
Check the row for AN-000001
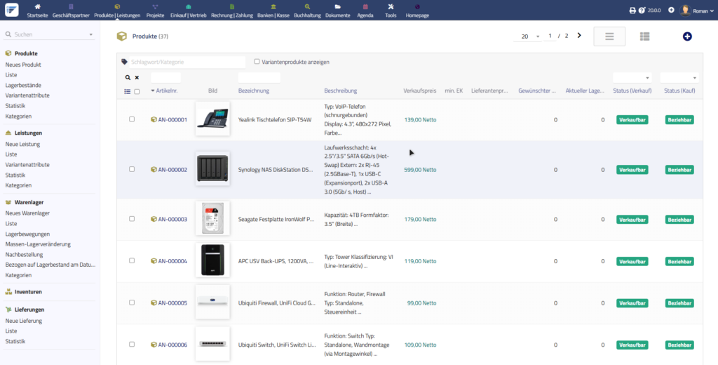point(132,119)
